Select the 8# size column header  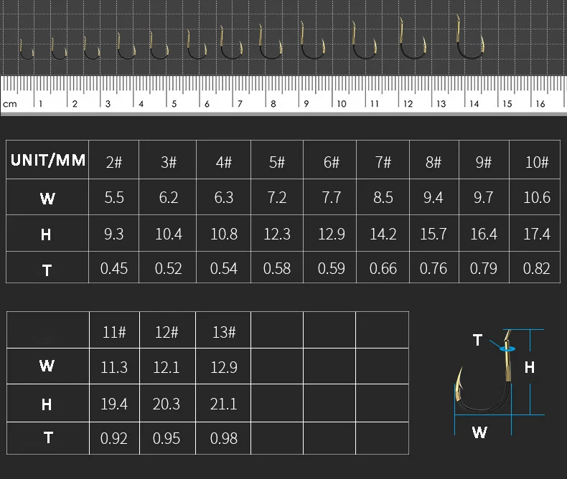(434, 162)
